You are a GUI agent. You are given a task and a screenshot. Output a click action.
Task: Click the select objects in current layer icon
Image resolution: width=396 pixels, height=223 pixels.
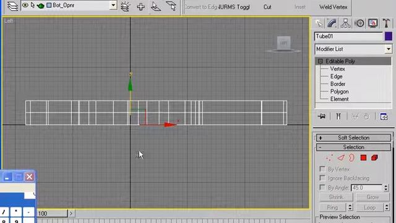click(x=155, y=7)
